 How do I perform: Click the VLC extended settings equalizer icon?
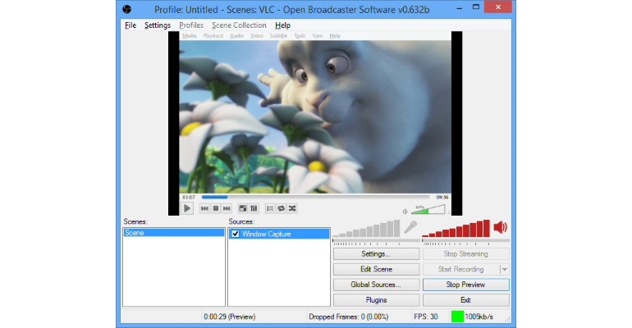coord(254,208)
